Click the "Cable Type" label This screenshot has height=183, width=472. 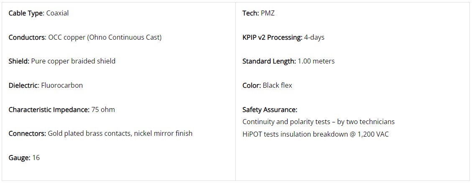[x=26, y=13]
